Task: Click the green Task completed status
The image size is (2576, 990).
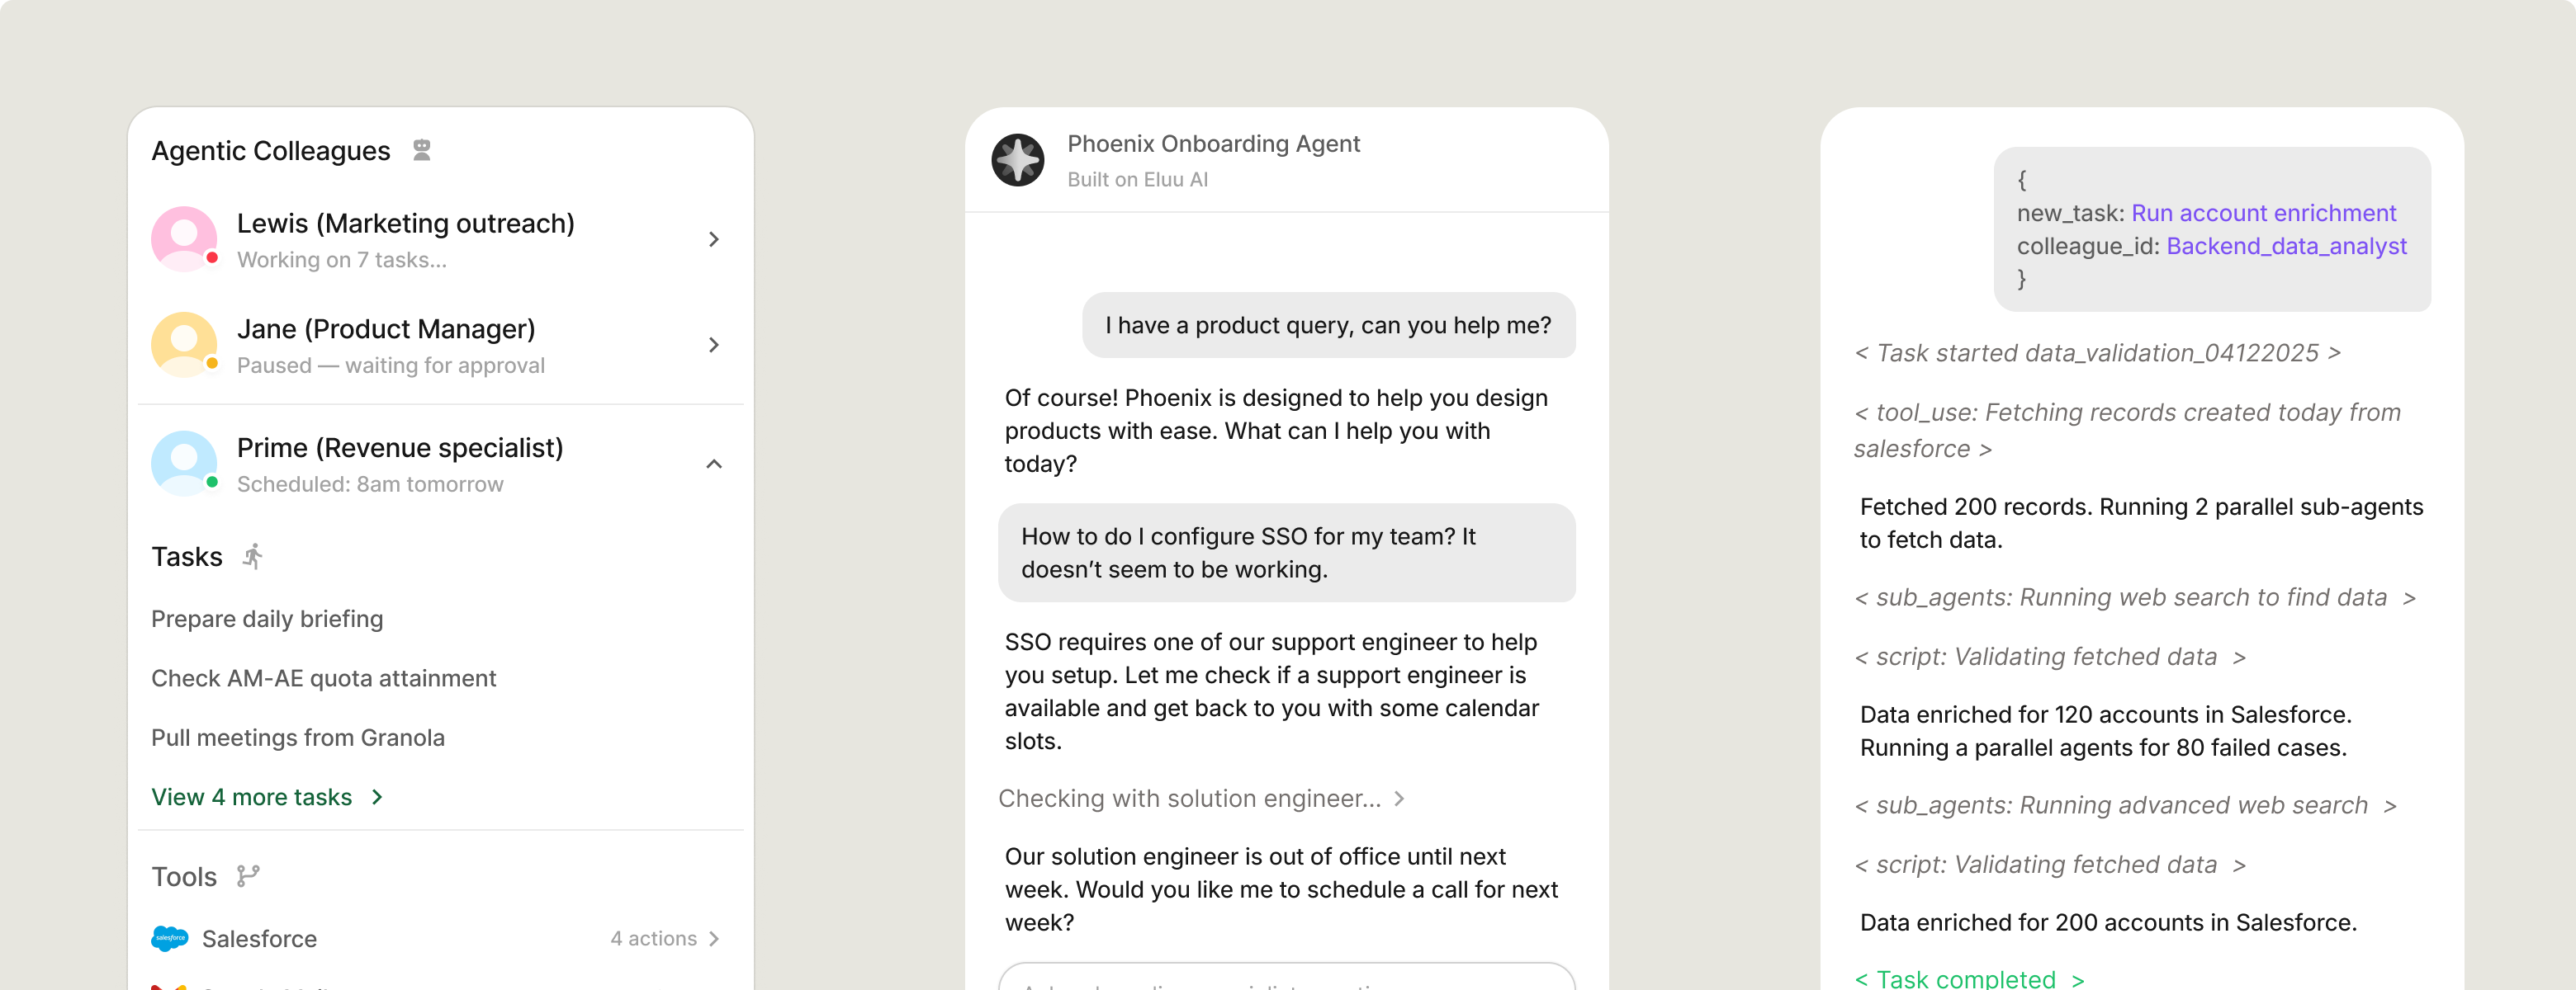Action: click(x=1967, y=978)
